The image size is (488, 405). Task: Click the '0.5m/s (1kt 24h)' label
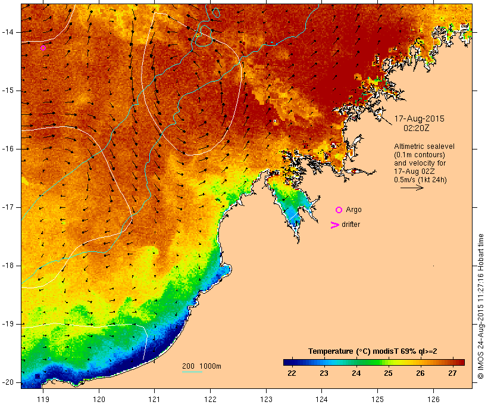pos(420,180)
